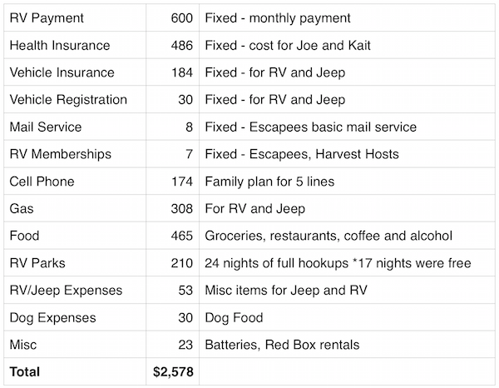Image resolution: width=499 pixels, height=388 pixels.
Task: Click the 600 amount cell
Action: coord(172,17)
